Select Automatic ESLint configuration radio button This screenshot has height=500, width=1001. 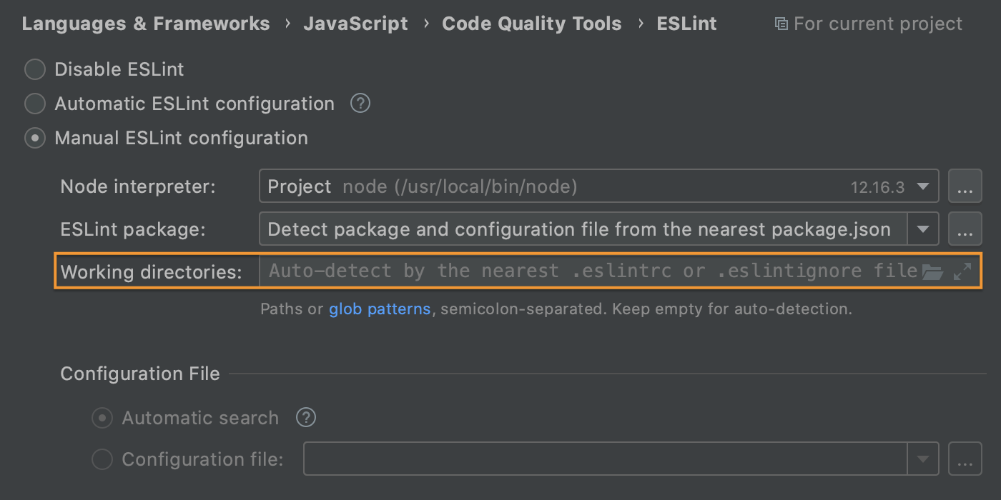(x=34, y=104)
